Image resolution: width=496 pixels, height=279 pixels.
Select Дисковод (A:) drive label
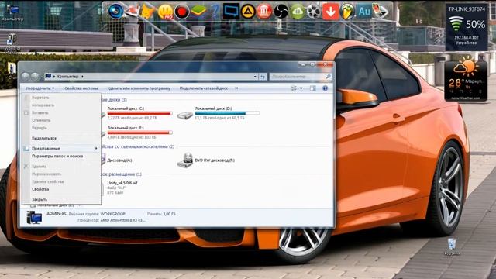coord(119,160)
